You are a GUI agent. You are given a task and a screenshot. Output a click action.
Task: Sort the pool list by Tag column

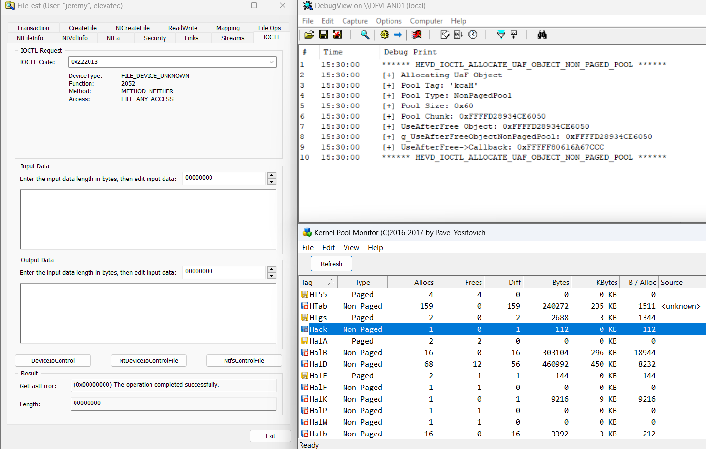(318, 283)
